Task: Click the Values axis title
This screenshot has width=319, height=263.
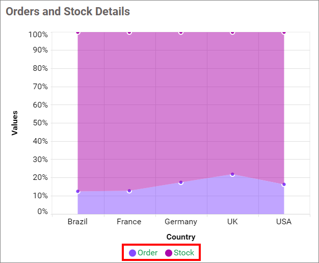Action: click(15, 123)
